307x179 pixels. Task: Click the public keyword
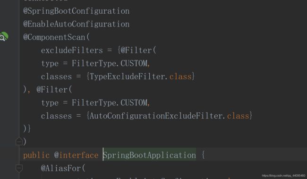tap(36, 155)
